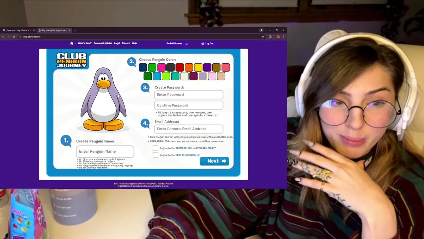
Task: Go forward with the browser forward arrow
Action: 9,37
